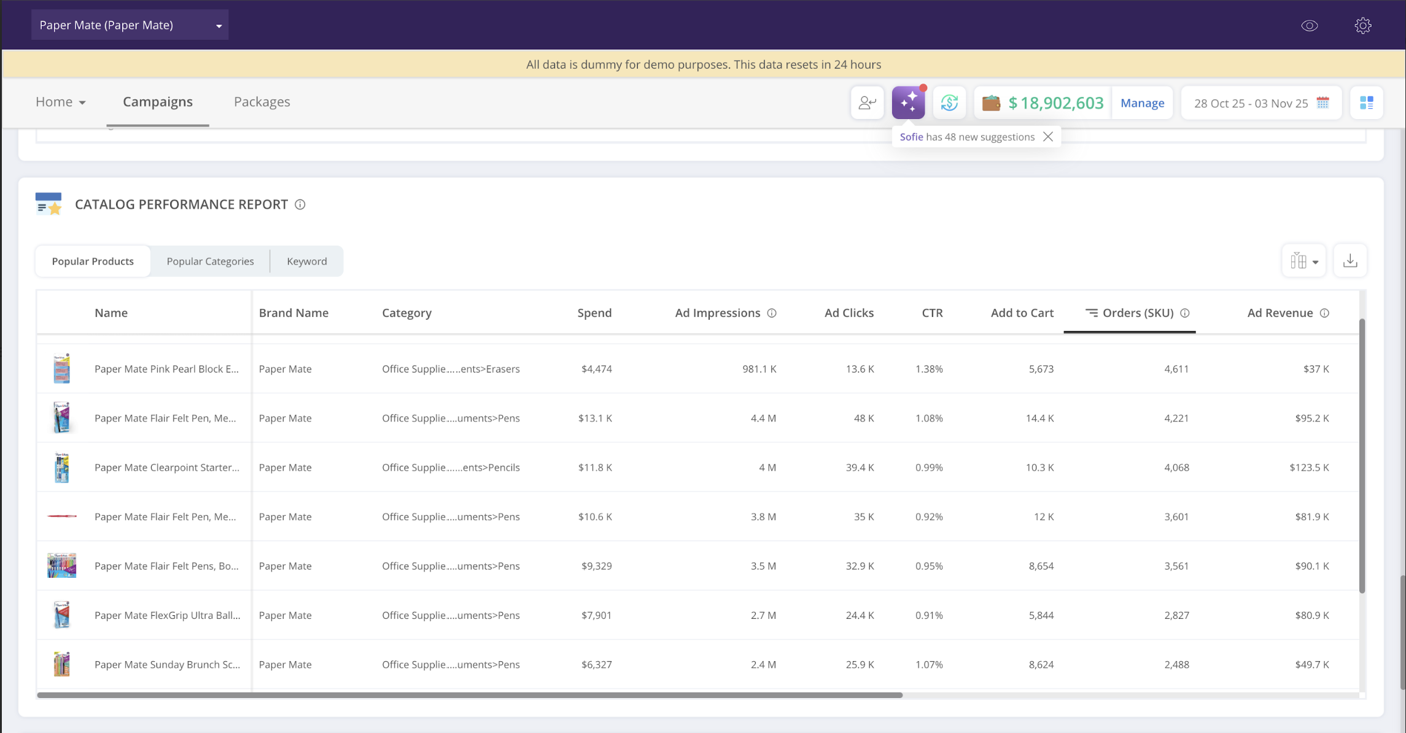Open the Packages section
Viewport: 1406px width, 733px height.
click(x=262, y=102)
